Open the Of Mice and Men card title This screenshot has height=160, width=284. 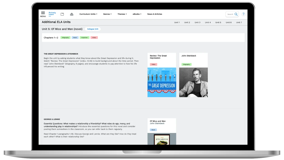pyautogui.click(x=158, y=121)
